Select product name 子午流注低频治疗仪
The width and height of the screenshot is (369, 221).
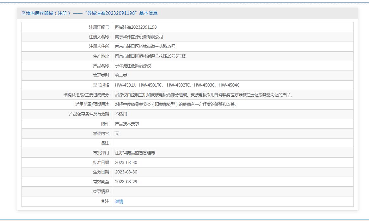point(133,66)
